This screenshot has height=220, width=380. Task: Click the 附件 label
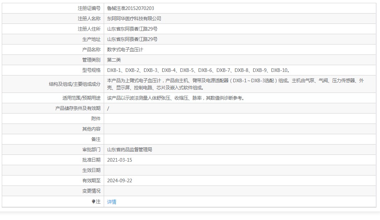[96, 119]
